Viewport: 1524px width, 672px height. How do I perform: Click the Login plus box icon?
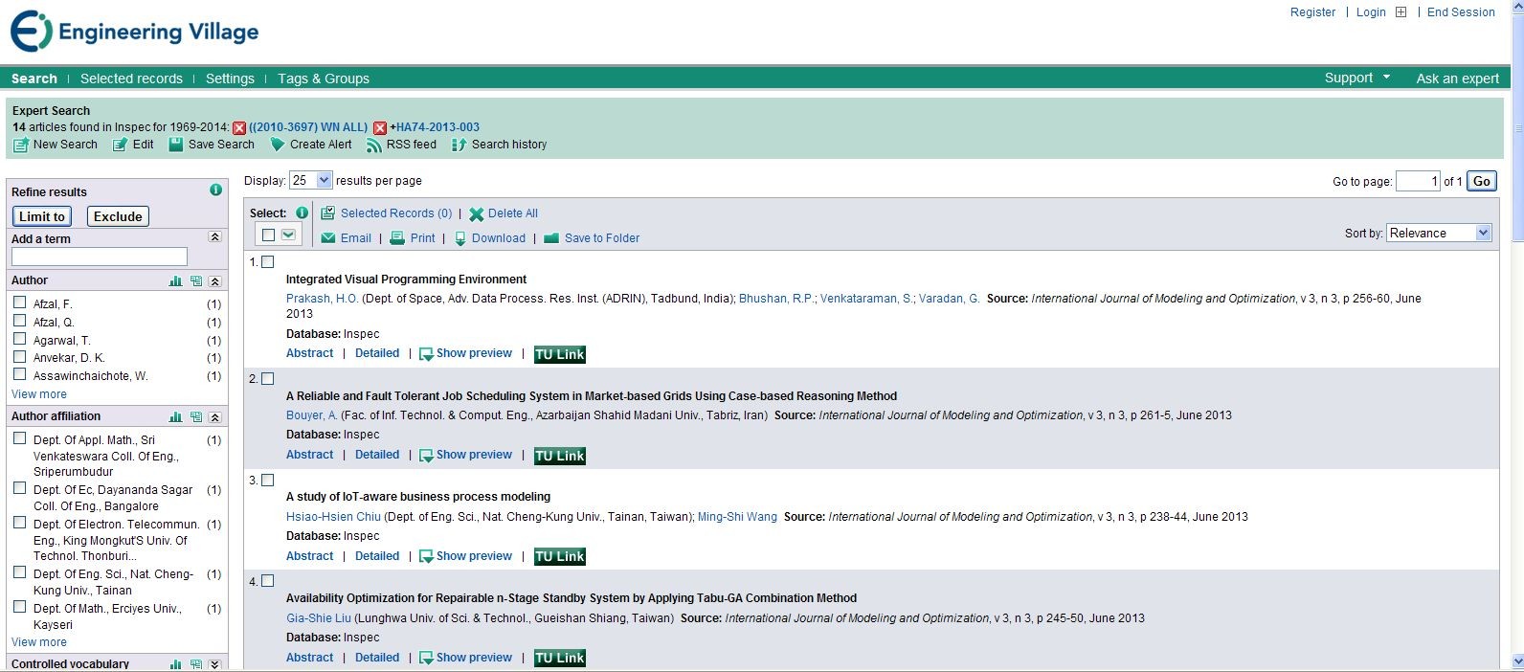click(1401, 12)
